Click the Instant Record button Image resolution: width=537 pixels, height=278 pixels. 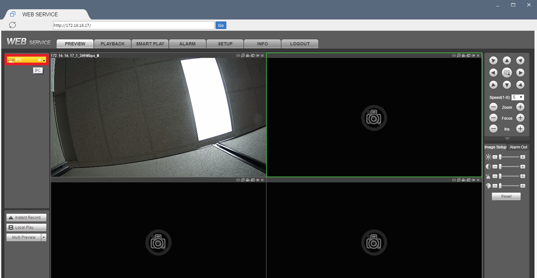(x=26, y=217)
